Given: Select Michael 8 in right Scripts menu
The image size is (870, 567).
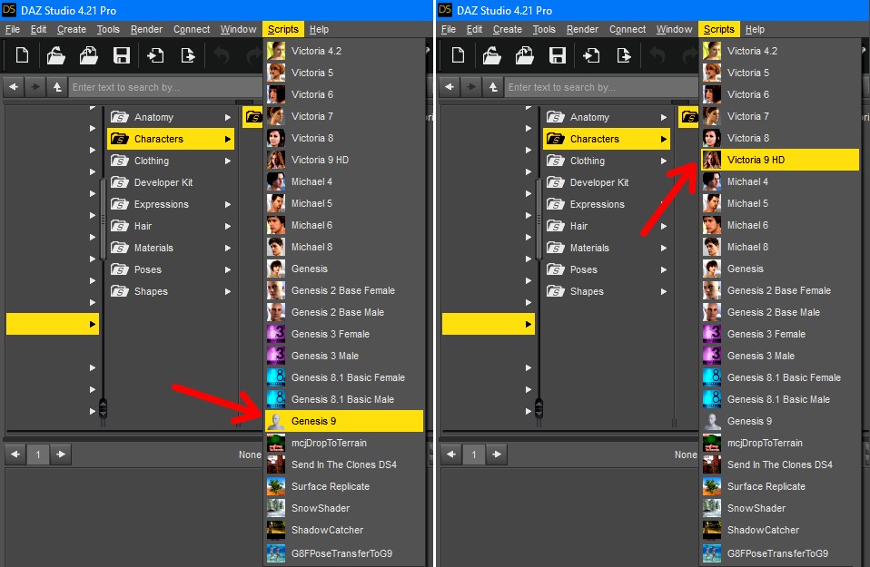Looking at the screenshot, I should coord(780,247).
